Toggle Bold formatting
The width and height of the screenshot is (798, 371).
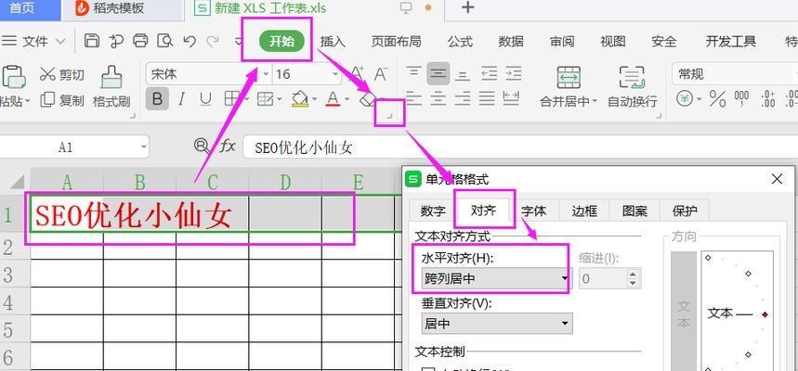(157, 98)
